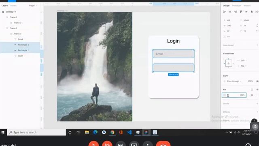
Task: Open the Assets tab
Action: (x=13, y=6)
